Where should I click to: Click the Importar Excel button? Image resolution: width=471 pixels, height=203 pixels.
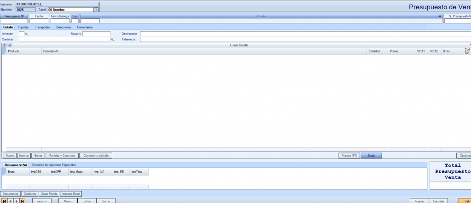(x=71, y=194)
